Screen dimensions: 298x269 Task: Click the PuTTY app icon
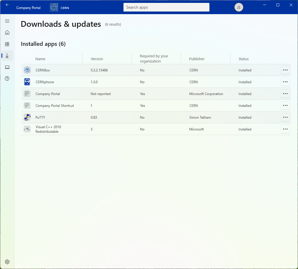27,117
